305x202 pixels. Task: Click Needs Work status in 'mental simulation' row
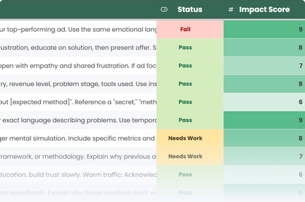(x=185, y=138)
